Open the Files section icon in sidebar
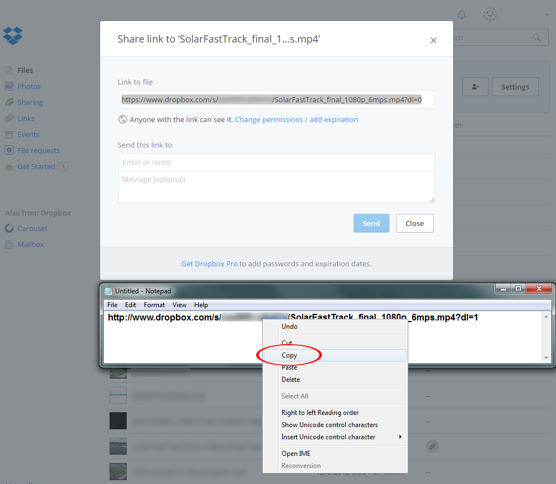The height and width of the screenshot is (484, 556). [x=9, y=71]
